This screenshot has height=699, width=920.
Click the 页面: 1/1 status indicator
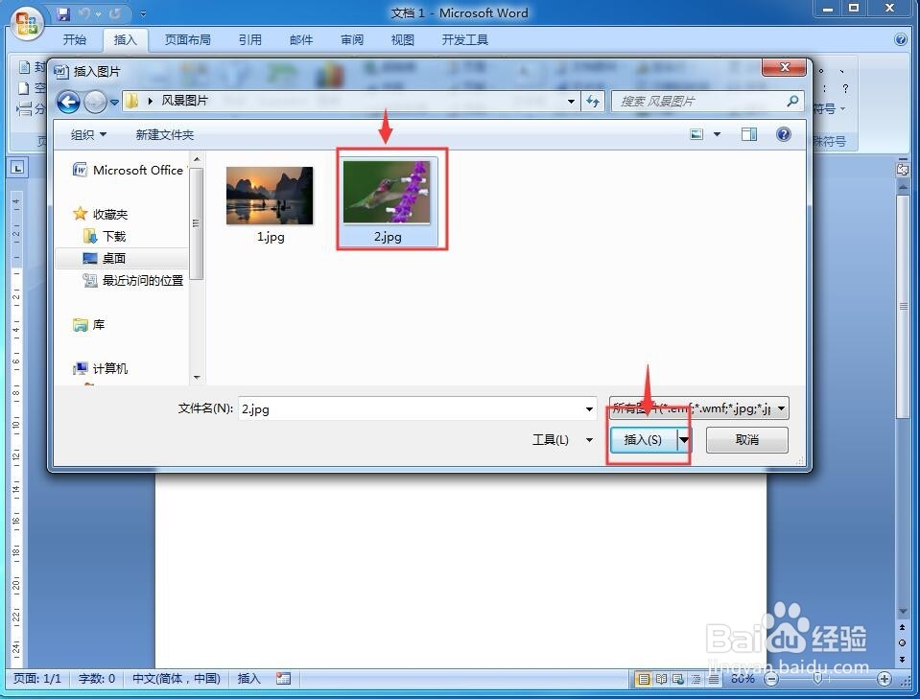[x=37, y=679]
